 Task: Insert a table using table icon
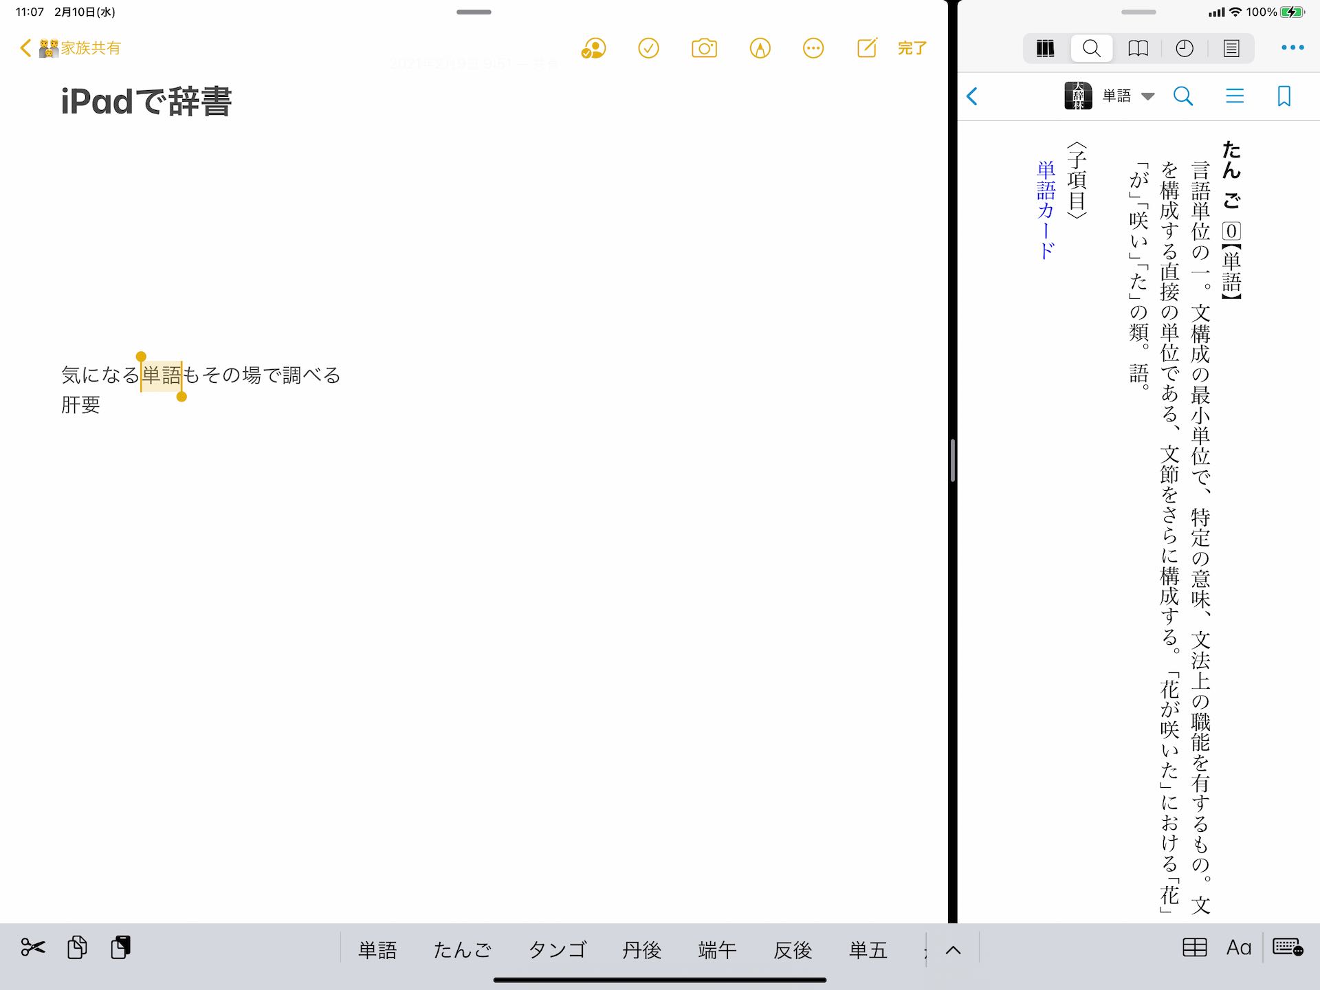pyautogui.click(x=1195, y=947)
